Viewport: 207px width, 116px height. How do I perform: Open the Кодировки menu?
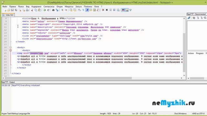click(x=36, y=6)
